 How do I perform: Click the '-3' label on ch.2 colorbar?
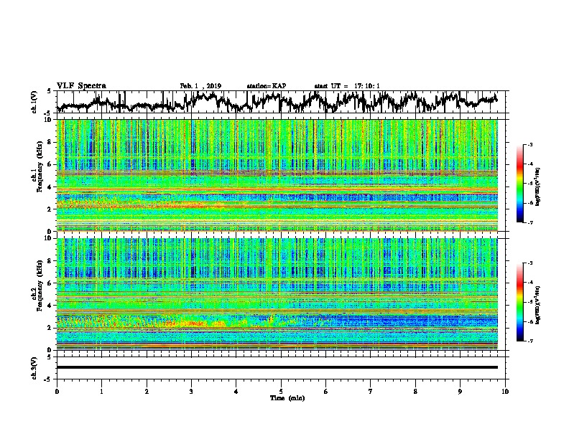(x=529, y=263)
